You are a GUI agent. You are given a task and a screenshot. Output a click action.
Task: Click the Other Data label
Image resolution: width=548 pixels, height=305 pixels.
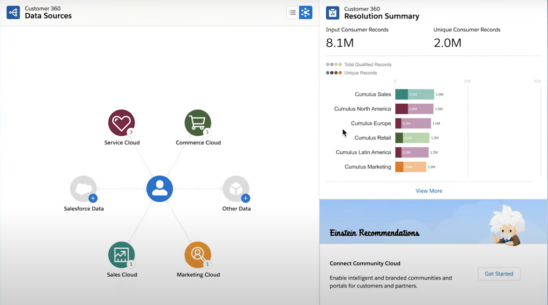(236, 209)
